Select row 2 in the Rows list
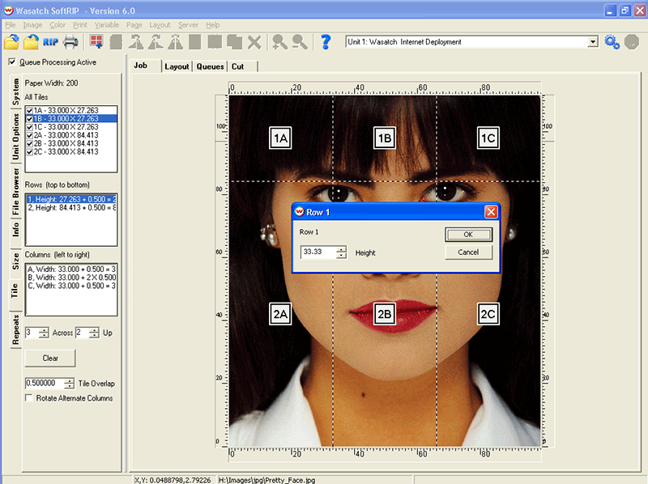This screenshot has width=648, height=484. (x=71, y=208)
